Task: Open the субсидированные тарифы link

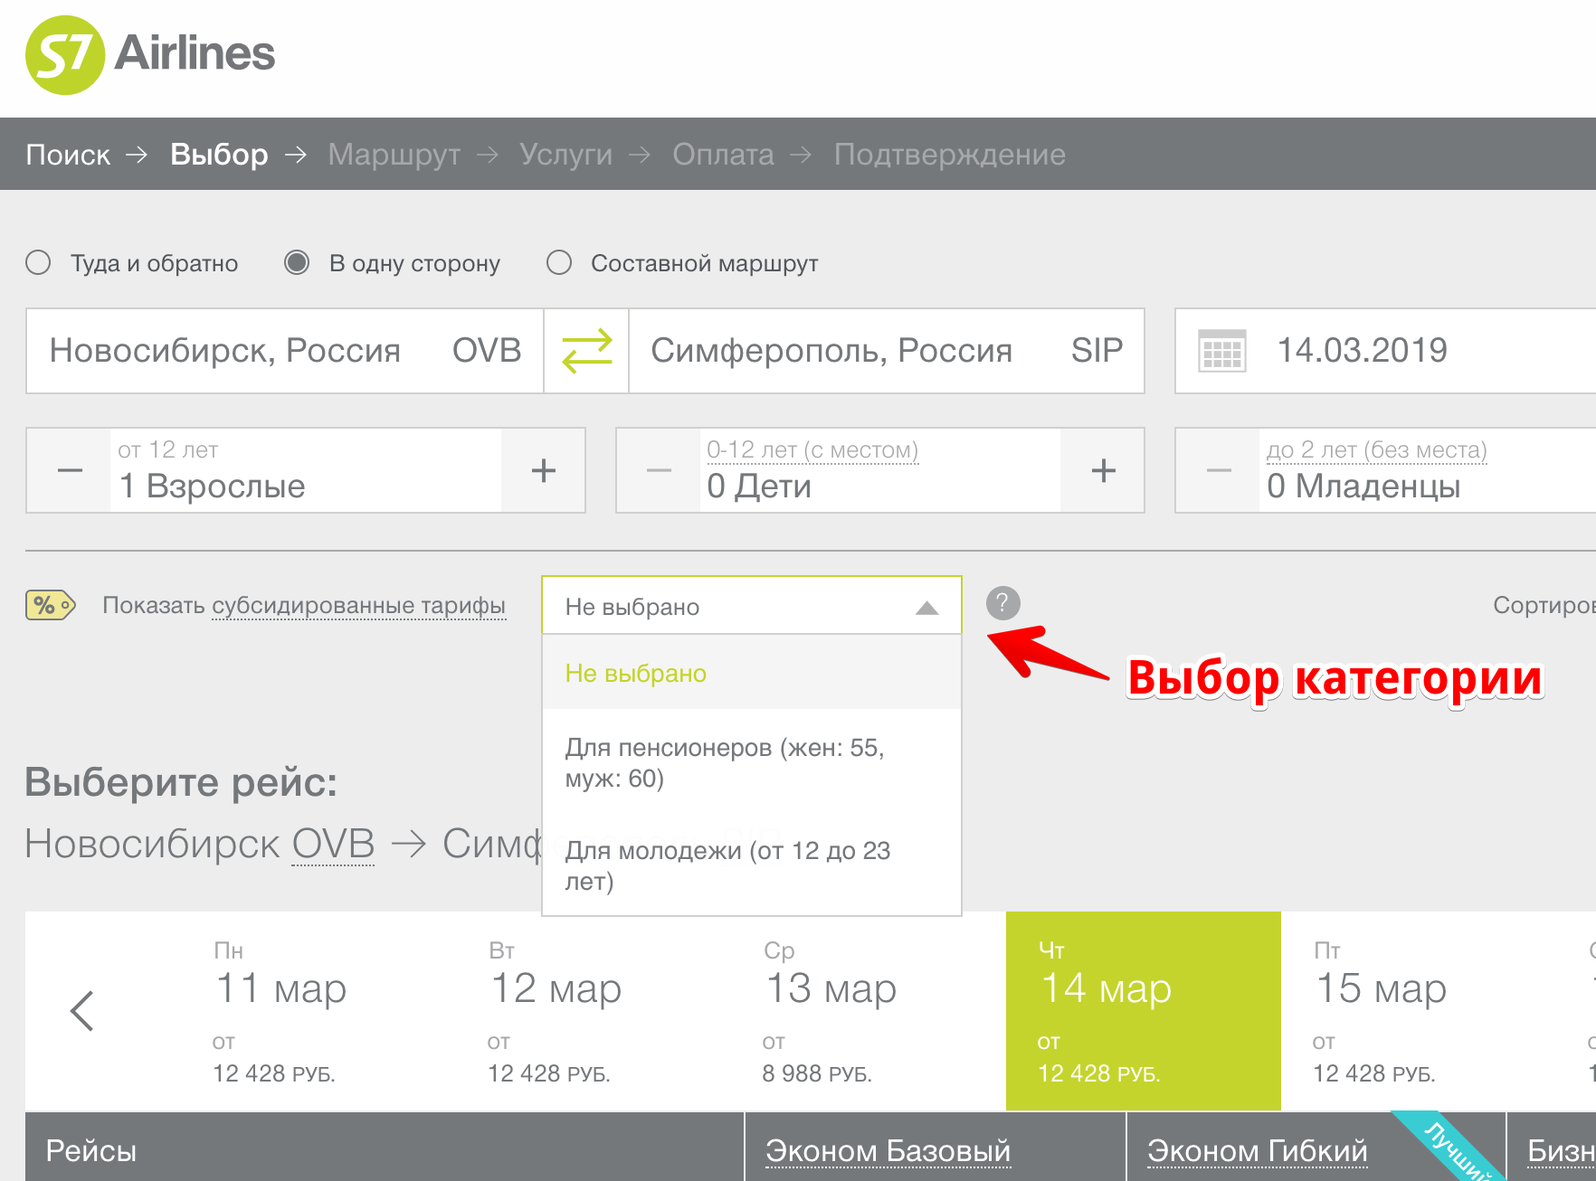Action: [358, 605]
